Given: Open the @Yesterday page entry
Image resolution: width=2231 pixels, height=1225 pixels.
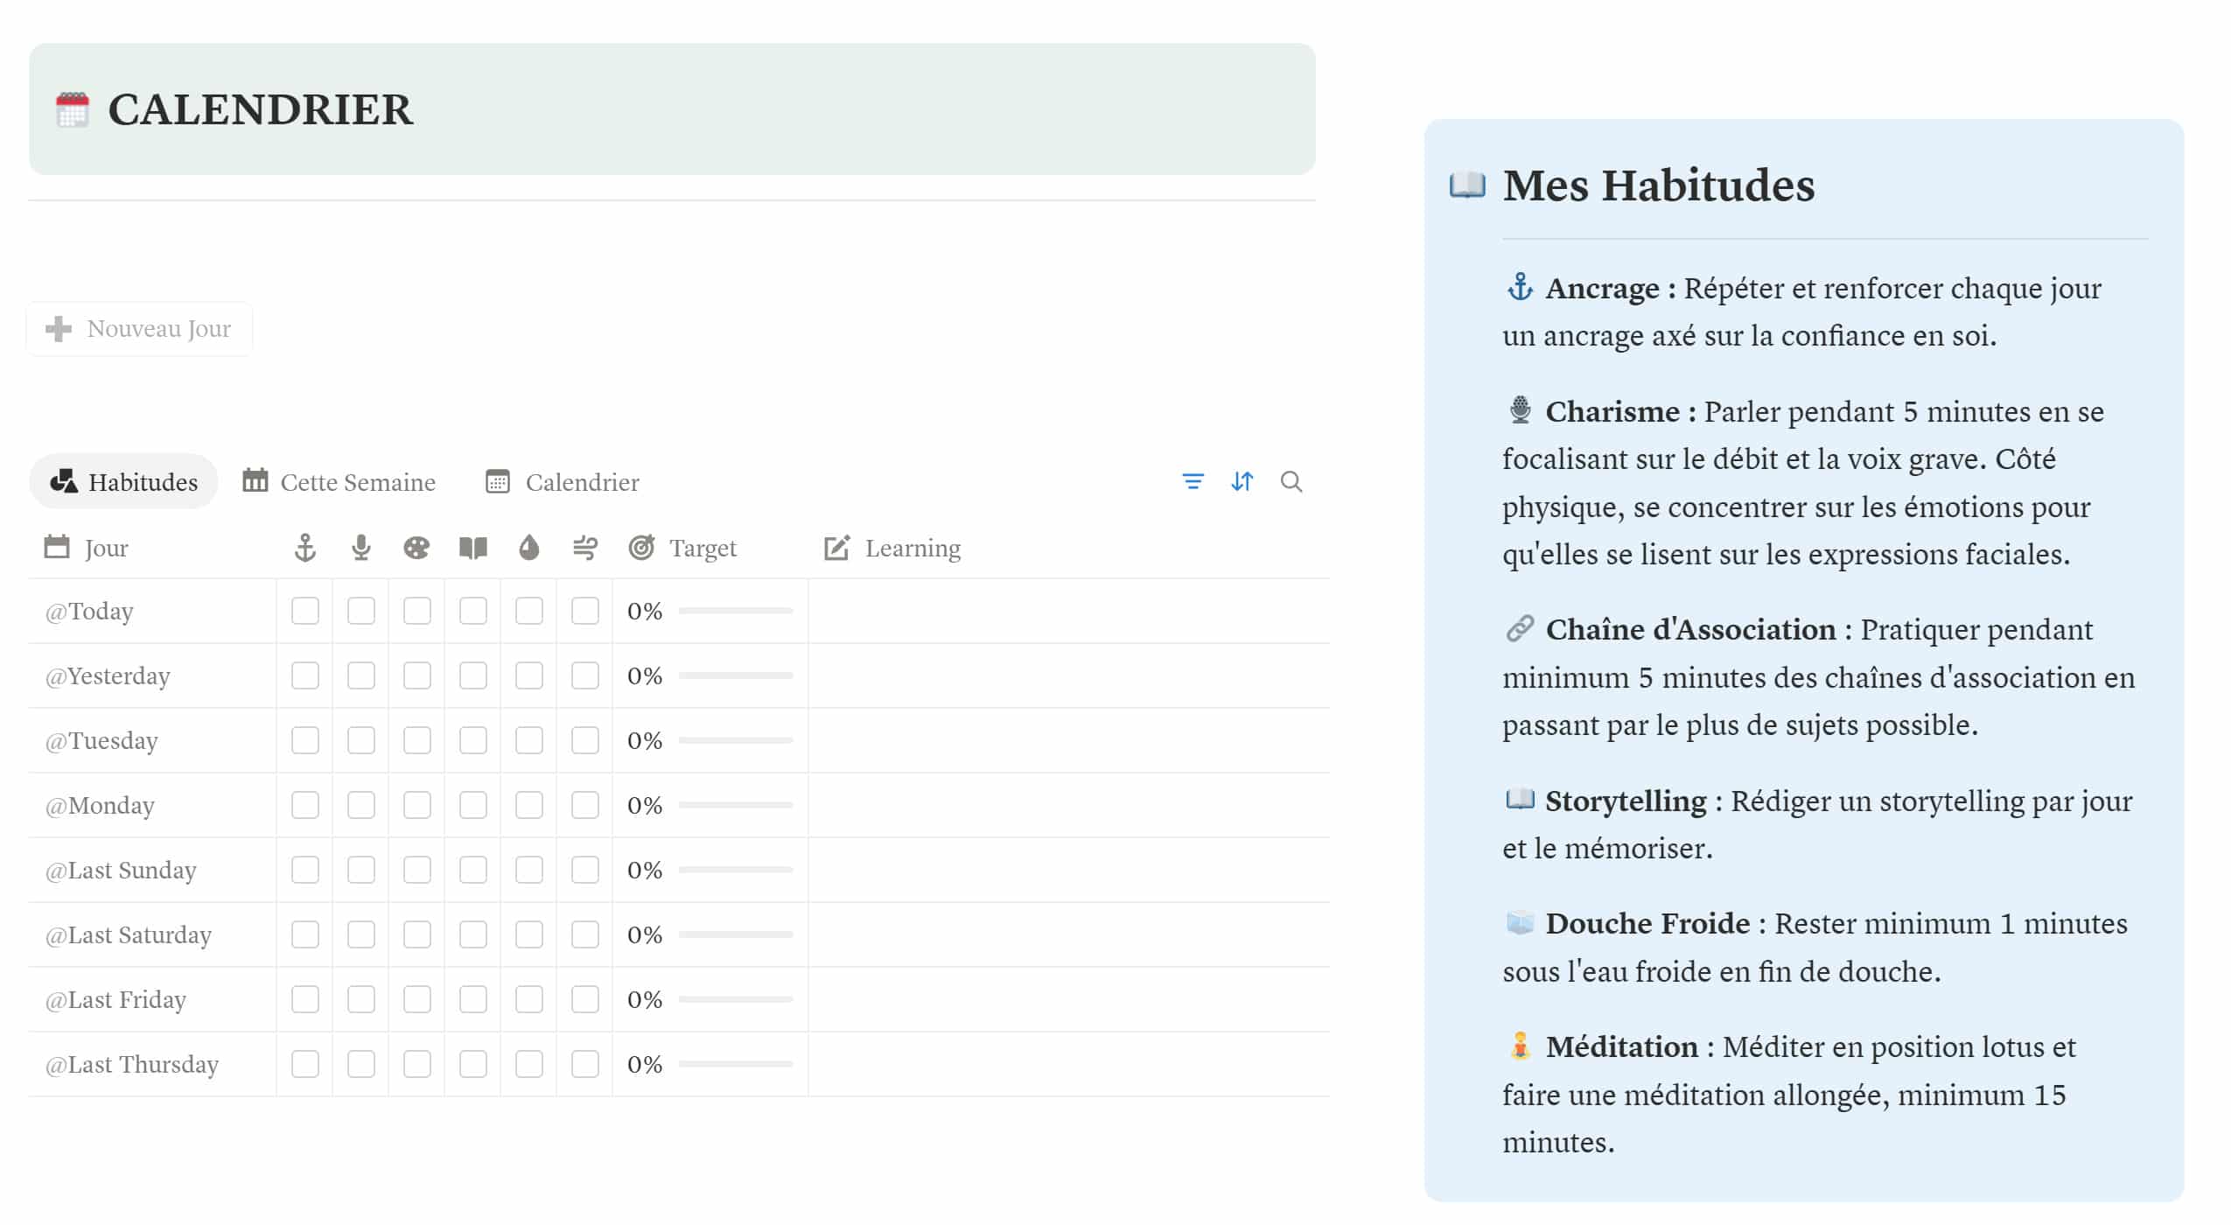Looking at the screenshot, I should coord(108,675).
